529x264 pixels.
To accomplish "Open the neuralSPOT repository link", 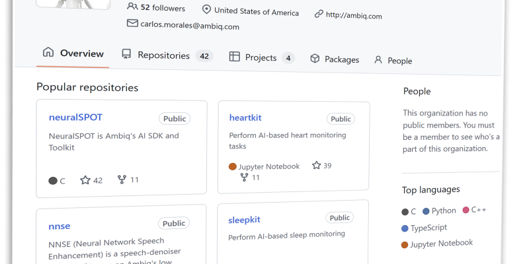I will coord(75,117).
